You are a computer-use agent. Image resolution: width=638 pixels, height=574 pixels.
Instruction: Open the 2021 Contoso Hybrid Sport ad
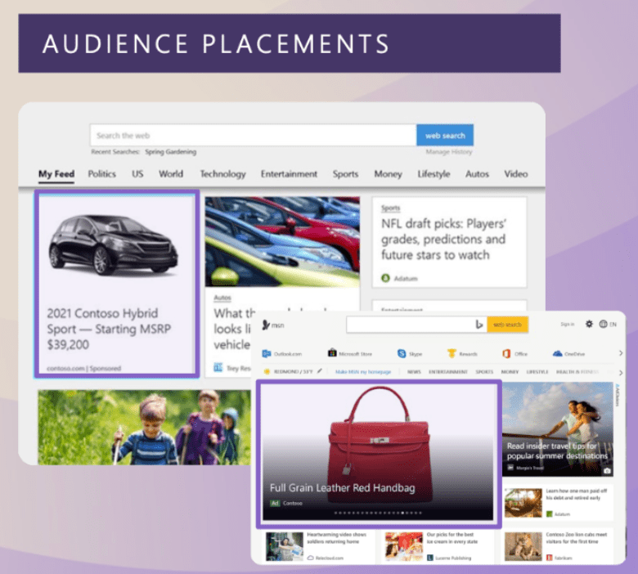[117, 284]
